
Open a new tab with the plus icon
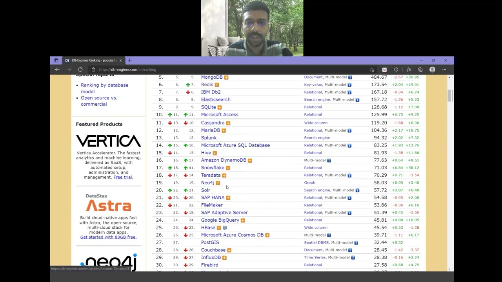(130, 60)
